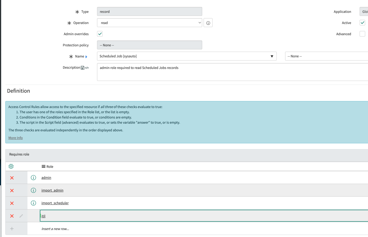
Task: Uncheck the Admin overrides checkbox
Action: (x=100, y=34)
